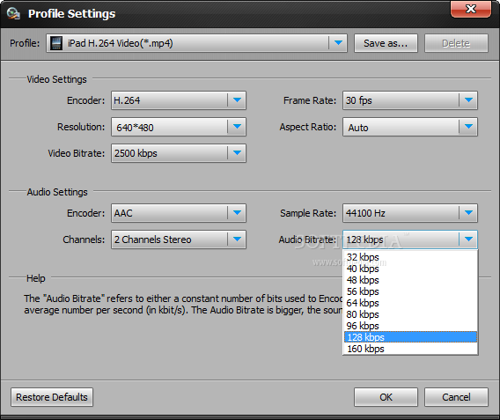500x420 pixels.
Task: Expand the Aspect Ratio Auto dropdown
Action: 468,127
